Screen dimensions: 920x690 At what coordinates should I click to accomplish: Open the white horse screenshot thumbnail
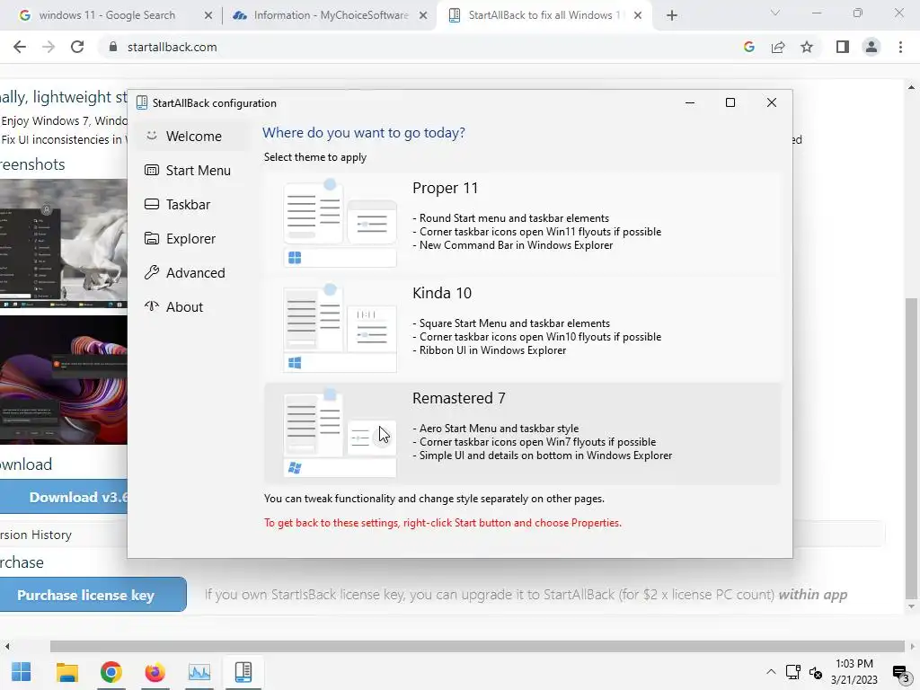point(64,243)
